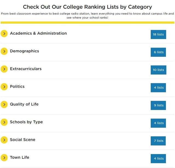Click the 9 lists button
175x168 pixels.
pyautogui.click(x=158, y=105)
